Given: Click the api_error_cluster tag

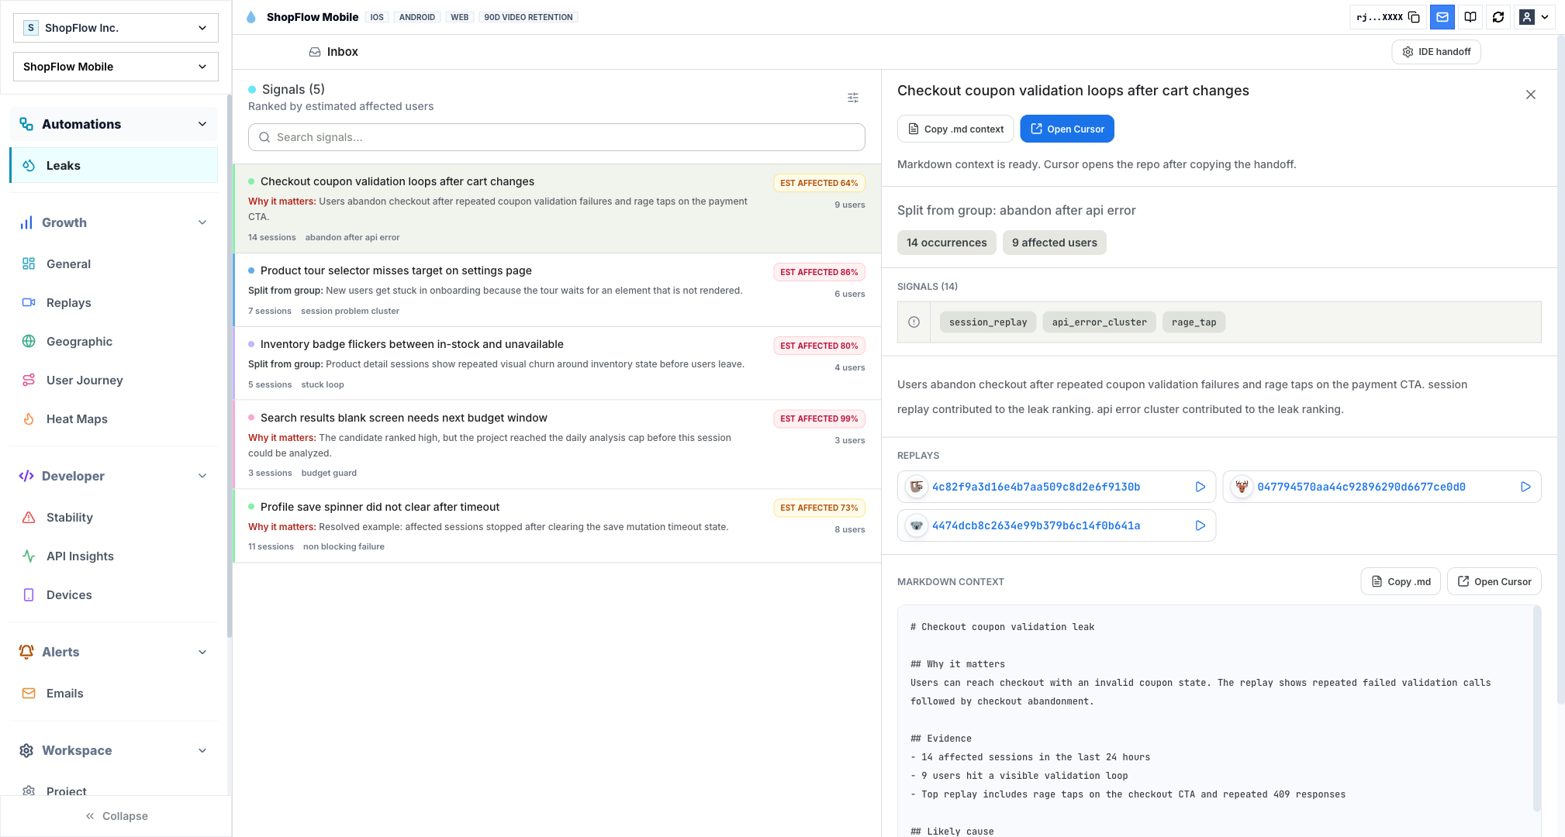Looking at the screenshot, I should (x=1100, y=322).
